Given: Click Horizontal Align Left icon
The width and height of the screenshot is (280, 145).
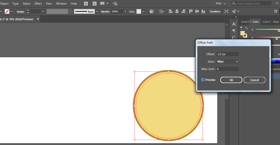Looking at the screenshot, I should 171,11.
